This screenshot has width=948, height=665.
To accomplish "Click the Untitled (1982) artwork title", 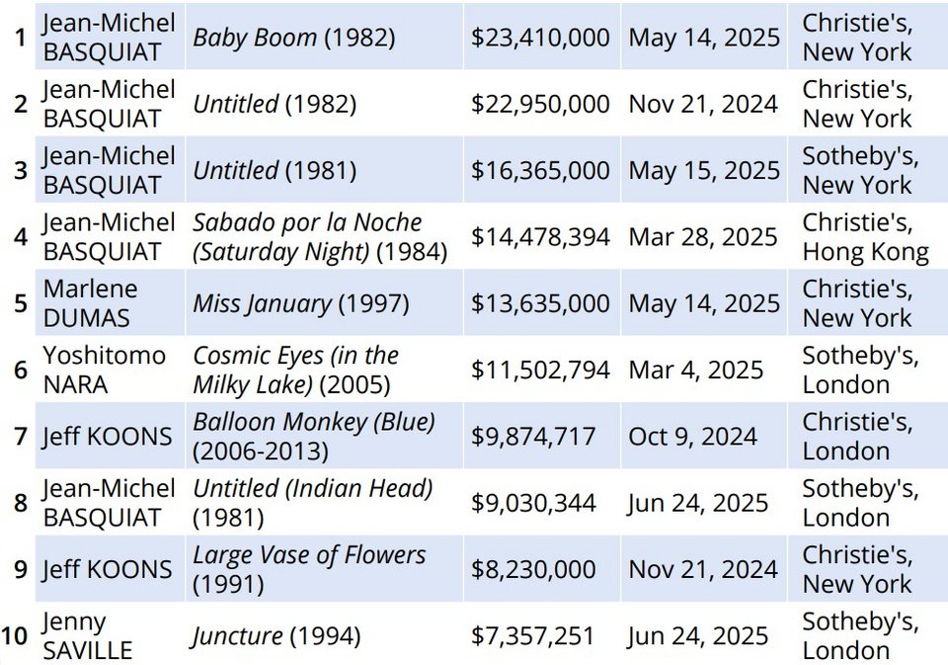I will (275, 104).
